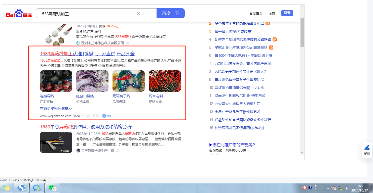The height and width of the screenshot is (193, 373).
Task: Click the 登录 login button
Action: (287, 13)
